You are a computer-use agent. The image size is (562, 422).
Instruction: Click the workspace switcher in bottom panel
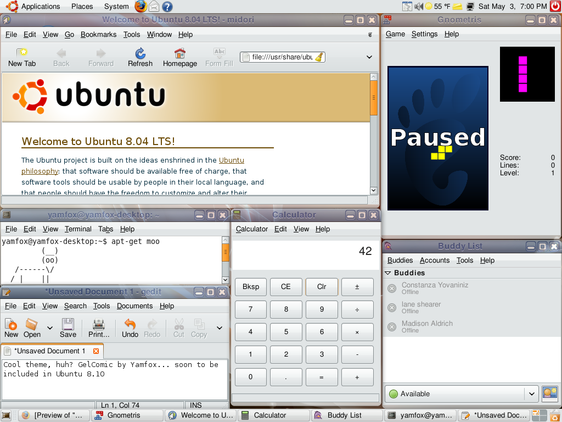pyautogui.click(x=539, y=415)
